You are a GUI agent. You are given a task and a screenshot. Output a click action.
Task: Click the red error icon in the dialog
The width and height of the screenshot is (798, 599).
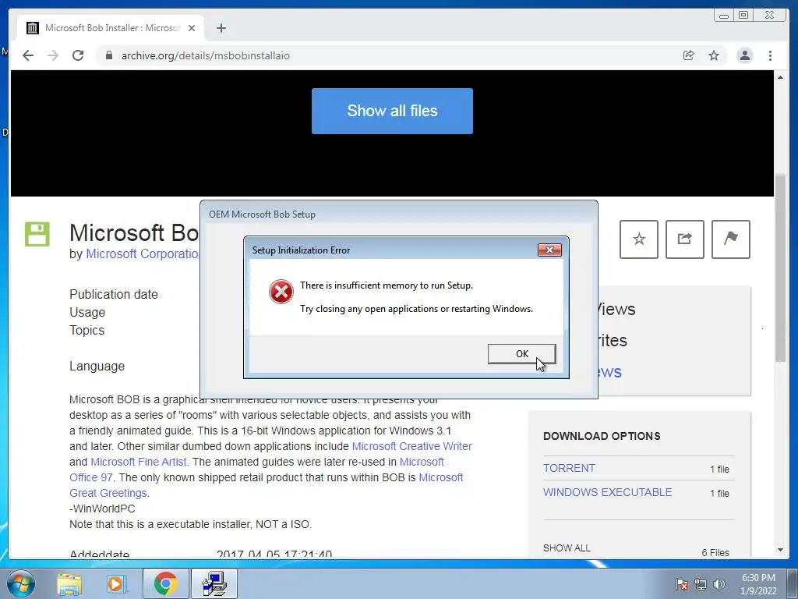point(281,292)
